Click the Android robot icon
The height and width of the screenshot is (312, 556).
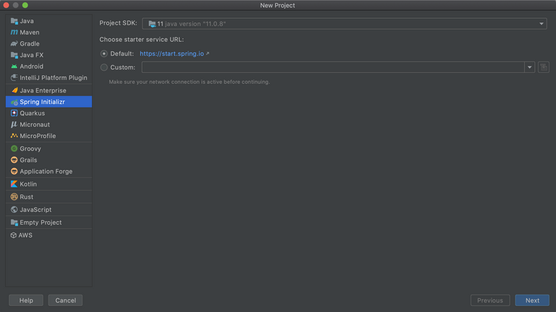14,66
